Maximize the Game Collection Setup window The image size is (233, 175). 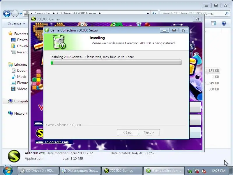click(x=174, y=30)
